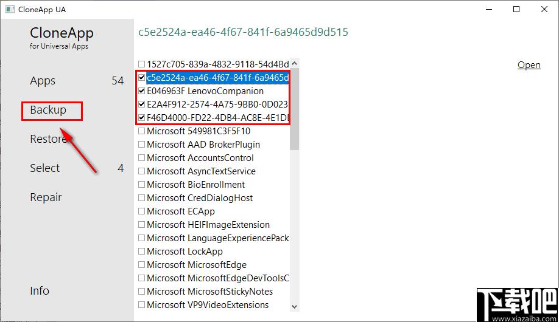Select Microsoft LockApp text row

coord(185,251)
